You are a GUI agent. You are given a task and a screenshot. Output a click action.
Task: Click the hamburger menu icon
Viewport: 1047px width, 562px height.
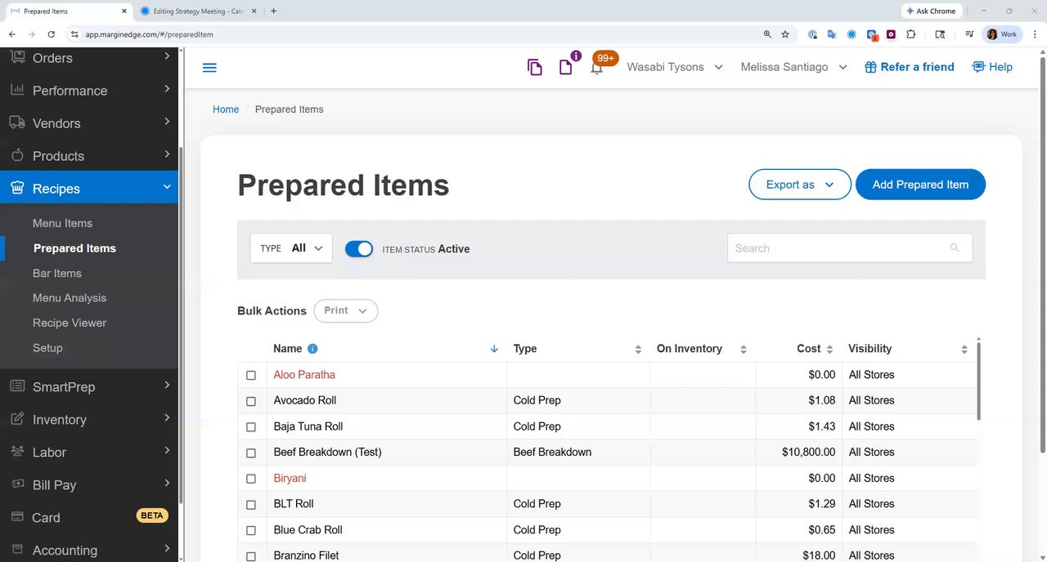pos(209,67)
